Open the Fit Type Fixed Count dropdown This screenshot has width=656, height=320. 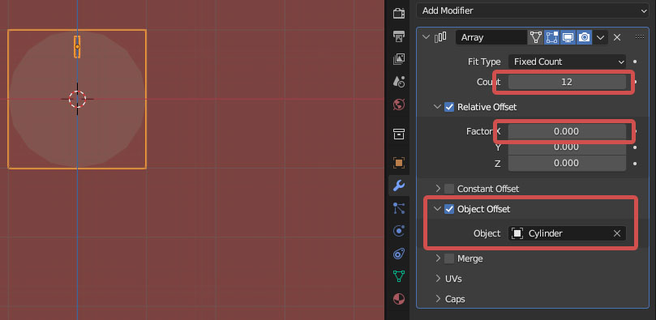(568, 62)
